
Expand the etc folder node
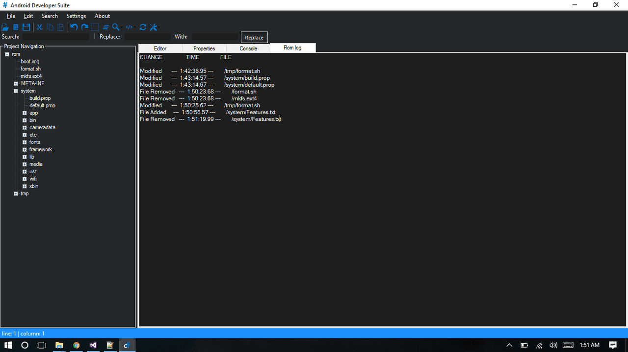[25, 135]
